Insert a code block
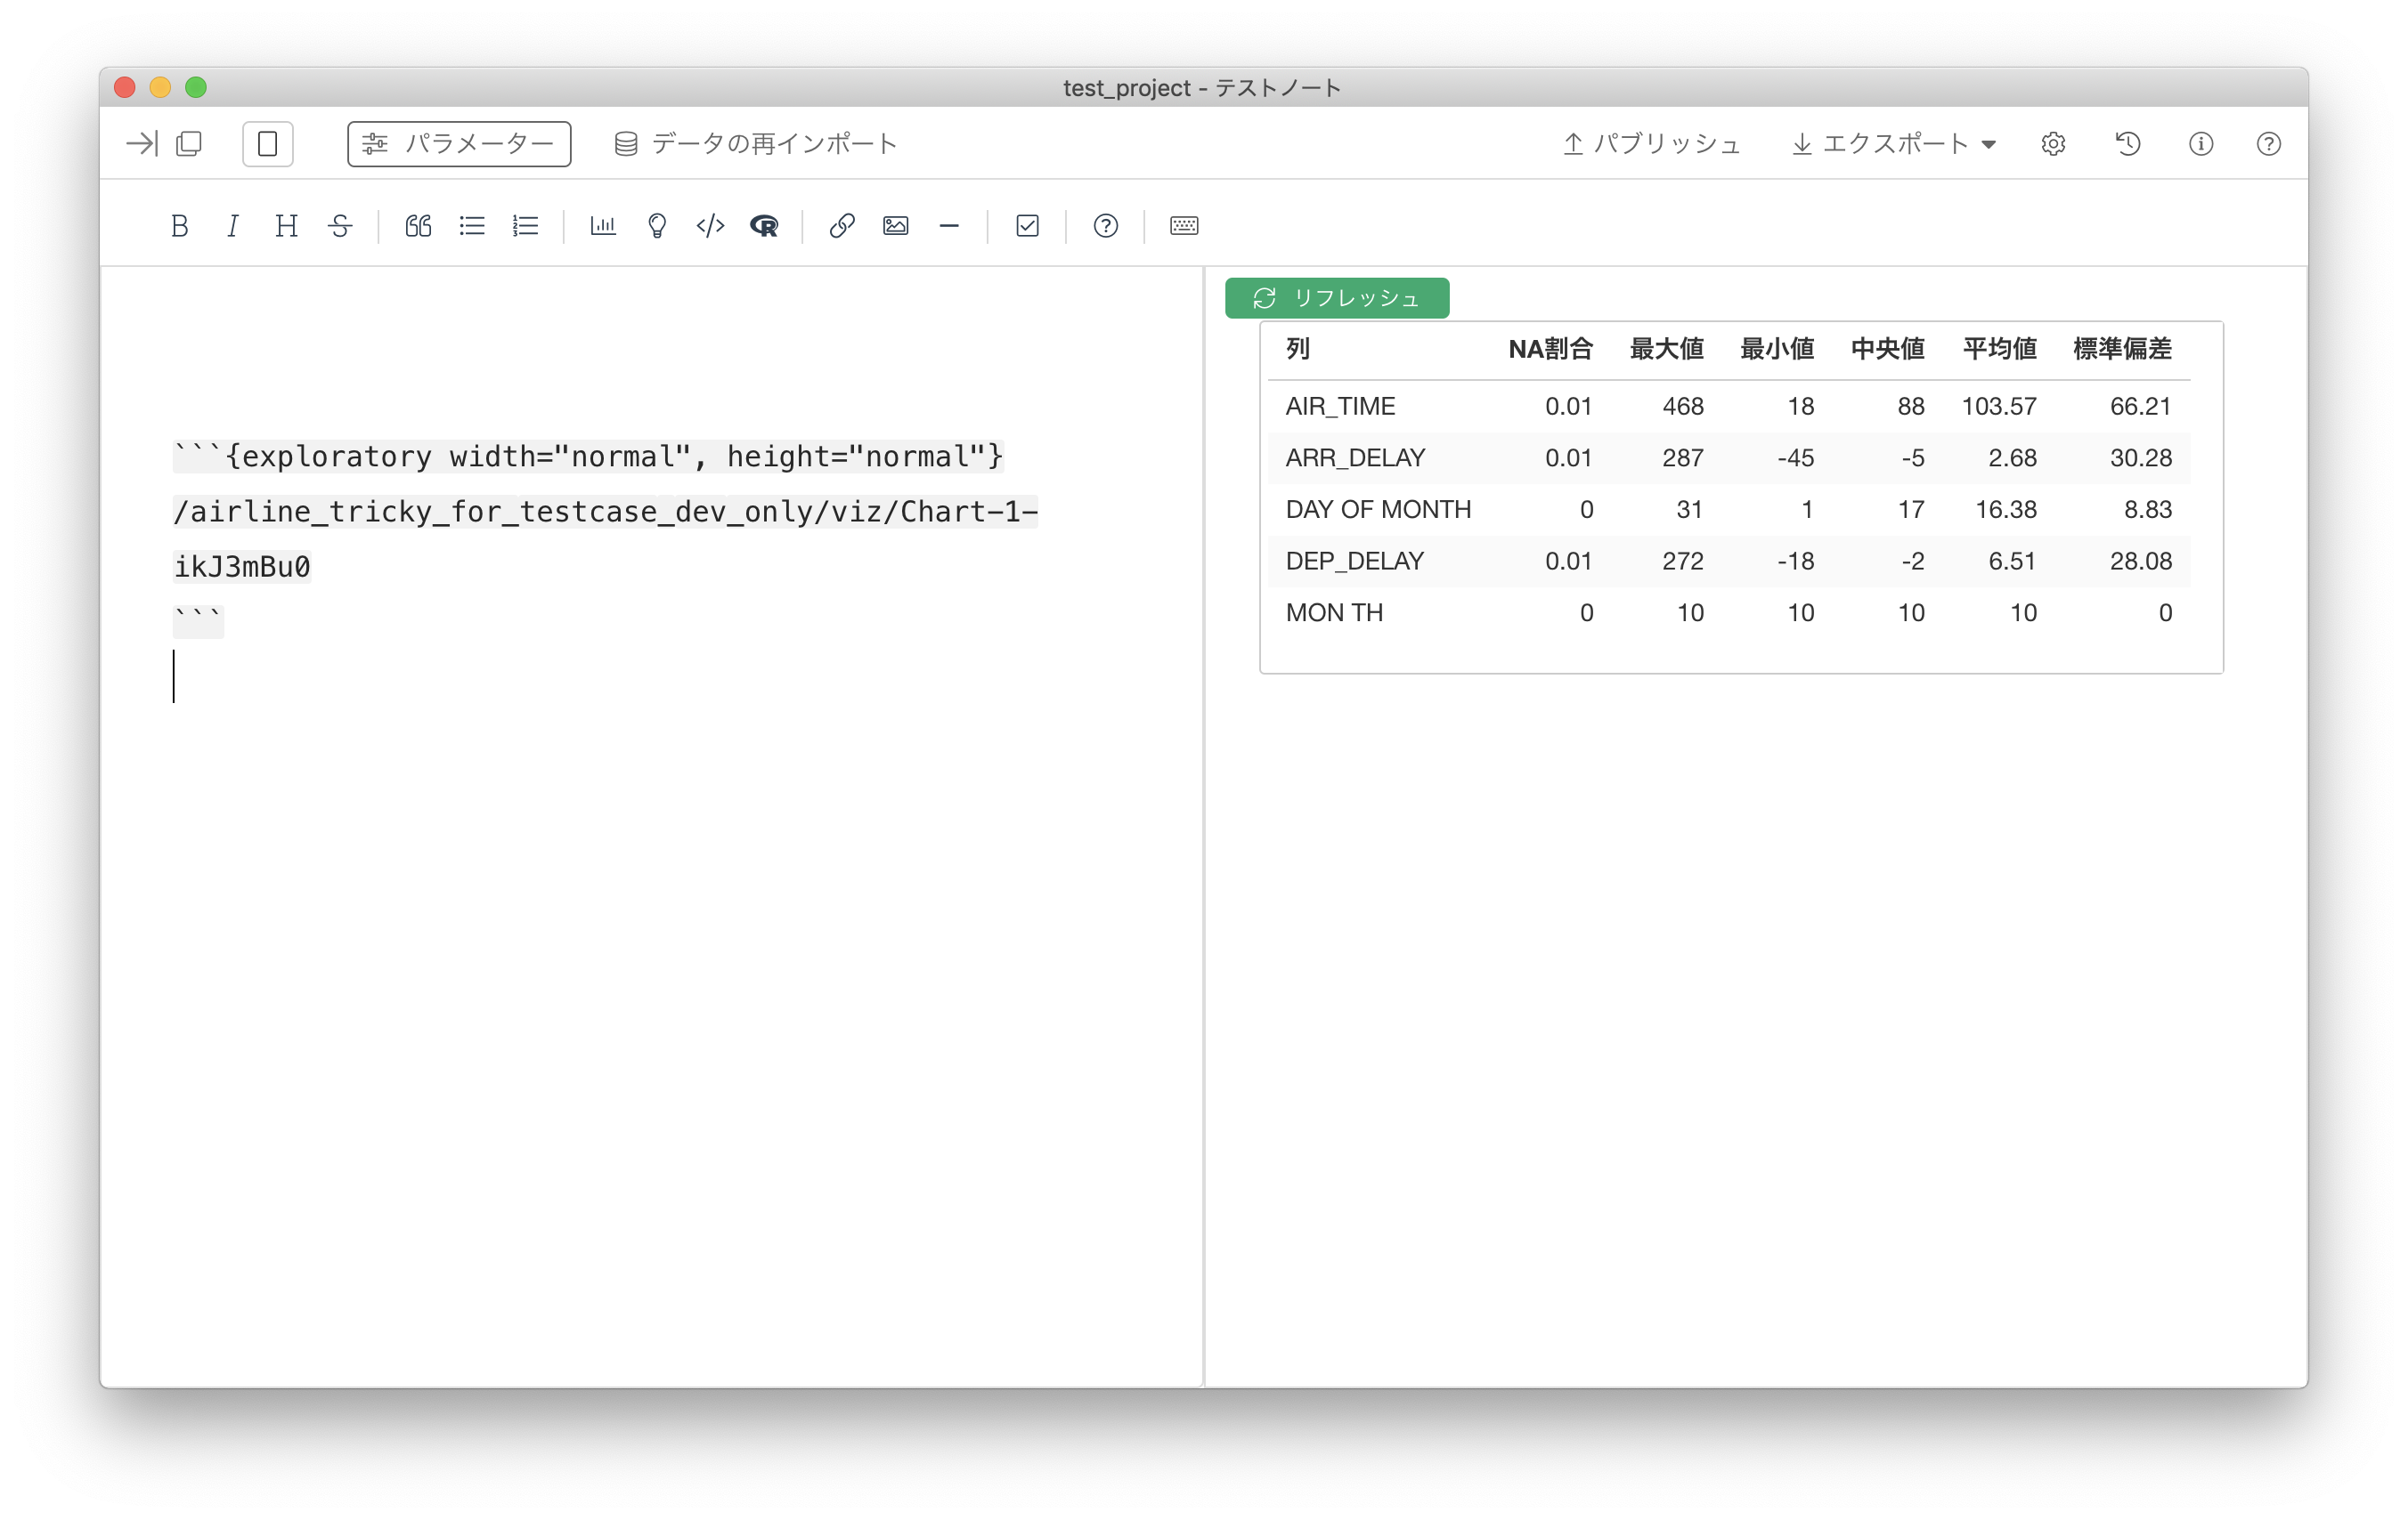The height and width of the screenshot is (1520, 2408). (710, 226)
